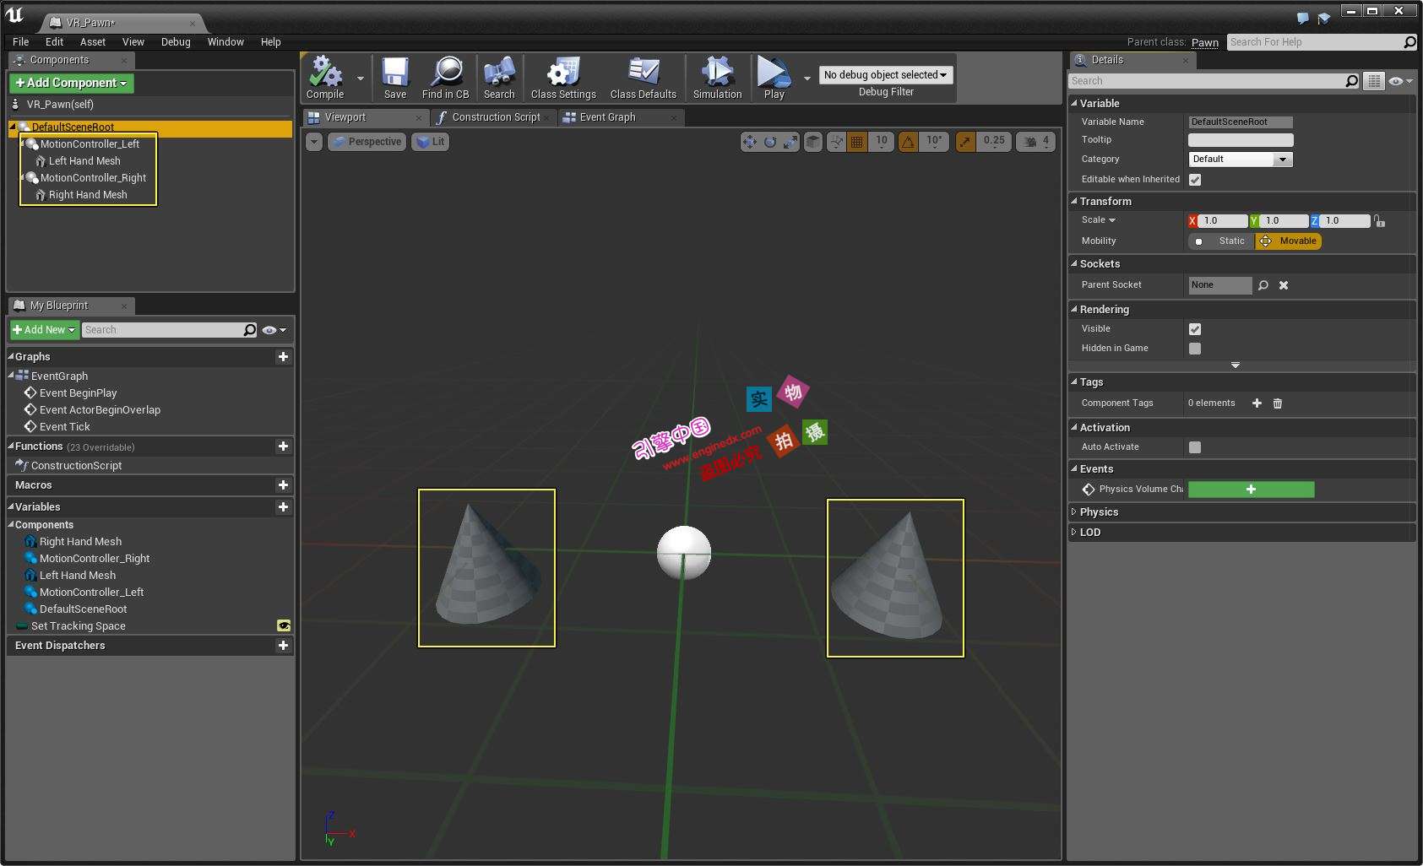Toggle Set Tracking Space editable eye
The image size is (1423, 866).
(x=284, y=625)
